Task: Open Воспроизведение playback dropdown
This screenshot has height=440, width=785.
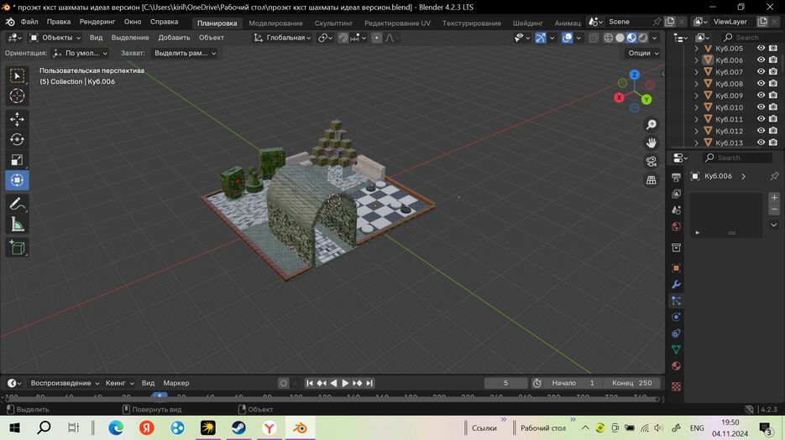Action: [x=65, y=383]
